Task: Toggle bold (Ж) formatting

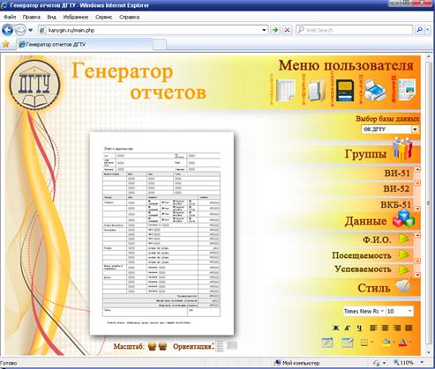Action: [x=335, y=328]
